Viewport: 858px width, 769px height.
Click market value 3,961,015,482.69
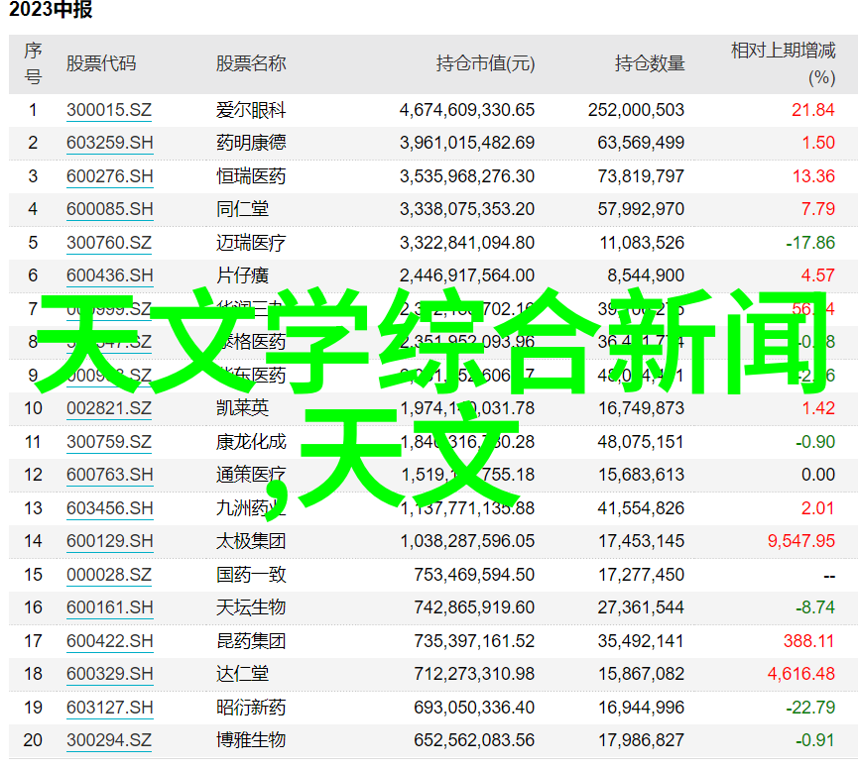pyautogui.click(x=467, y=143)
